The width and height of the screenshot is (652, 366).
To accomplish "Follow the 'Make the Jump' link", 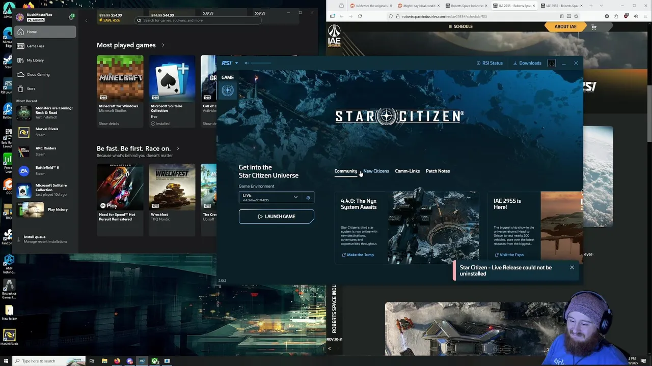I will coord(358,255).
